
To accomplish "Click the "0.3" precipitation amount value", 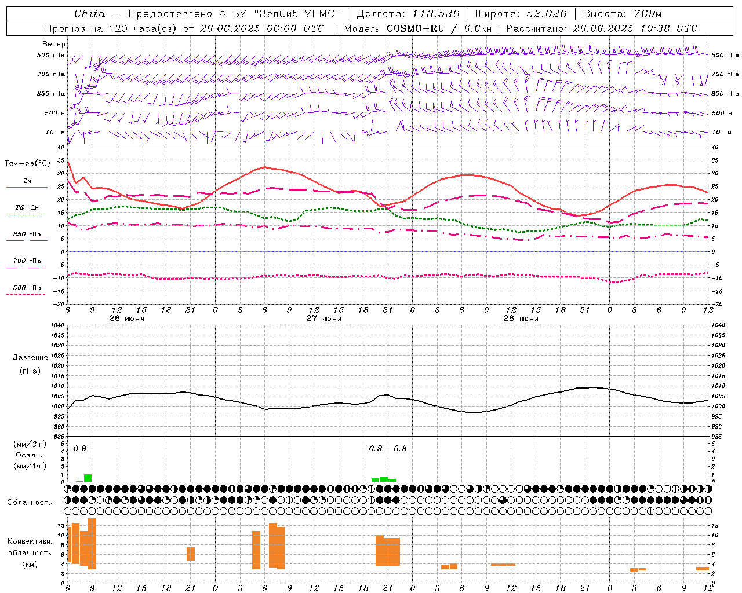I will pyautogui.click(x=400, y=448).
